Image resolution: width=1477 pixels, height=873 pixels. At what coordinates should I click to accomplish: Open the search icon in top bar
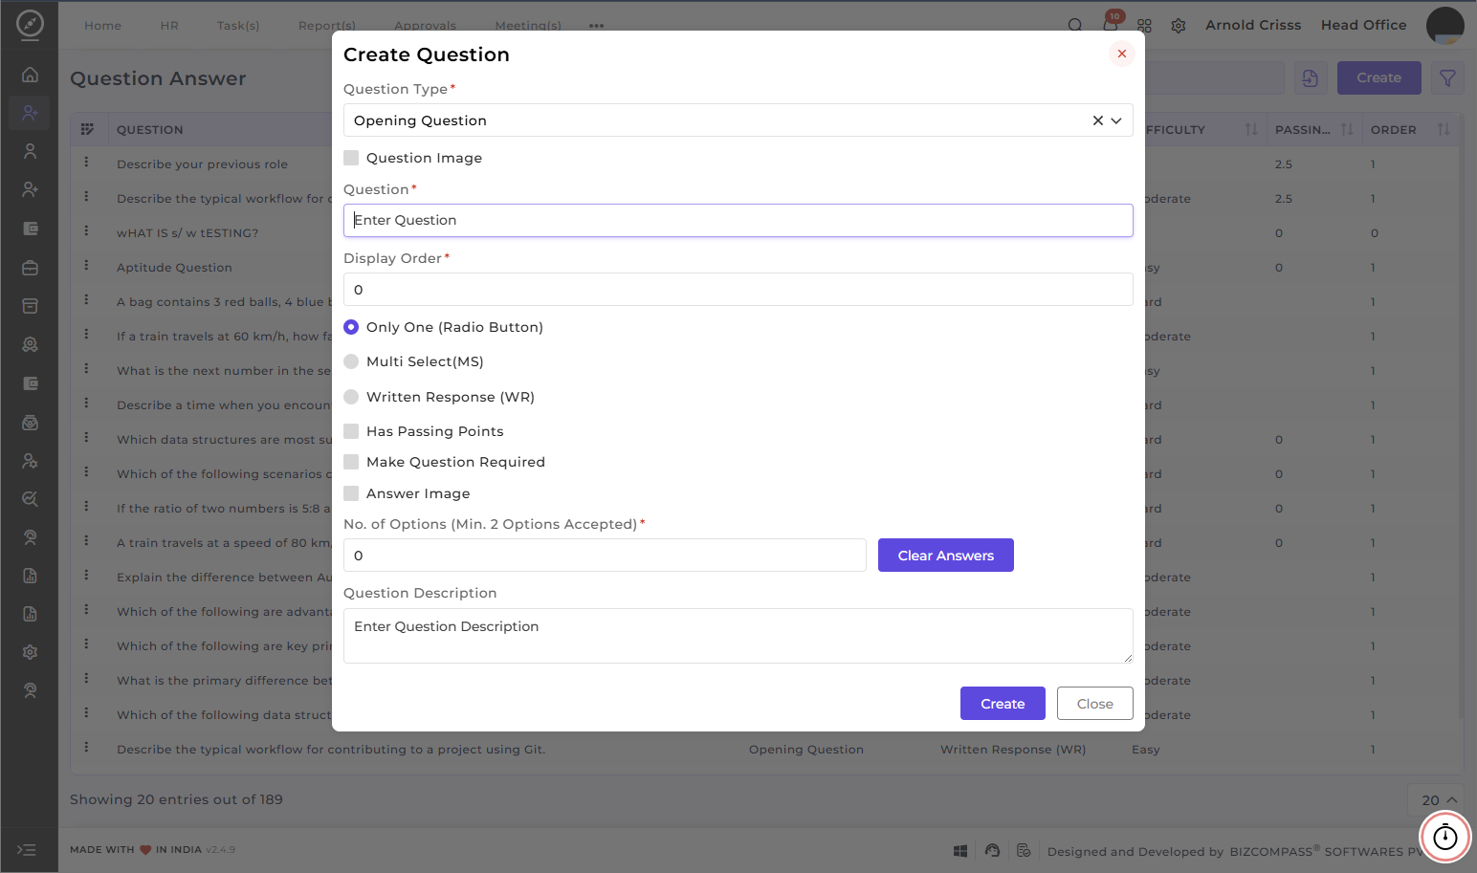[x=1075, y=26]
